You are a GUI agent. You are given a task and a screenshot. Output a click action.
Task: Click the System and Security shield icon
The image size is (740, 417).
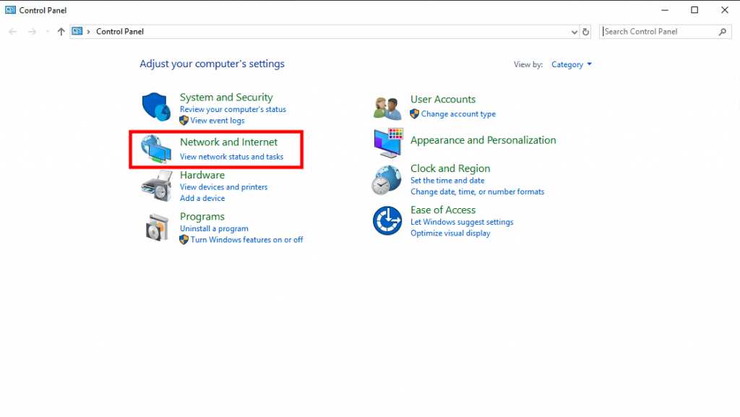coord(155,107)
